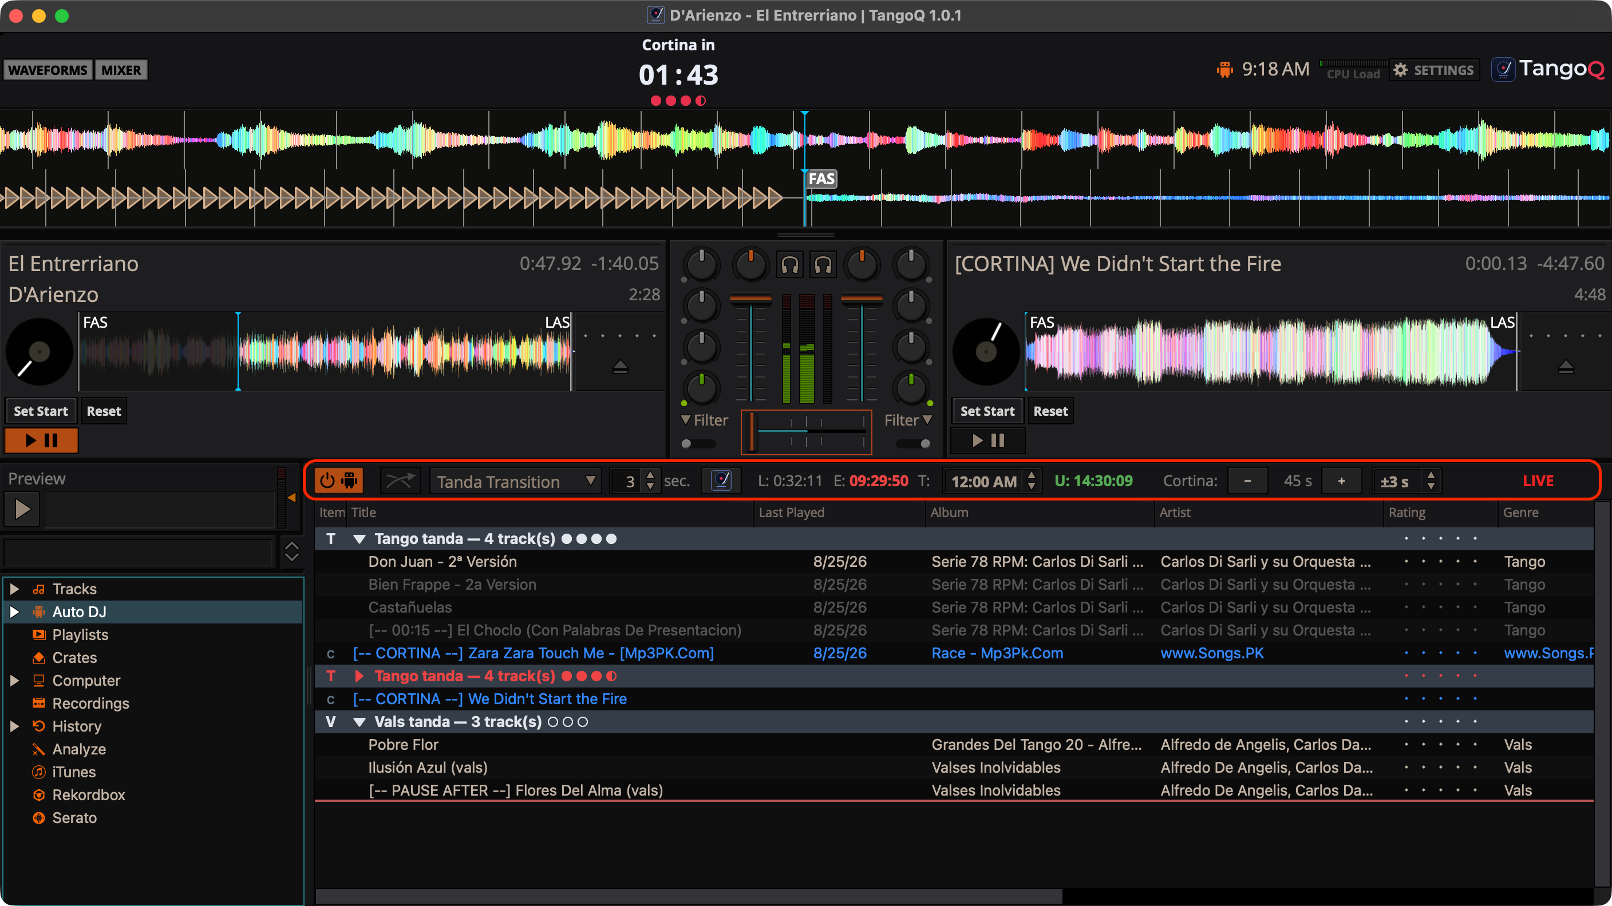
Task: Switch to the MIXER view tab
Action: point(121,70)
